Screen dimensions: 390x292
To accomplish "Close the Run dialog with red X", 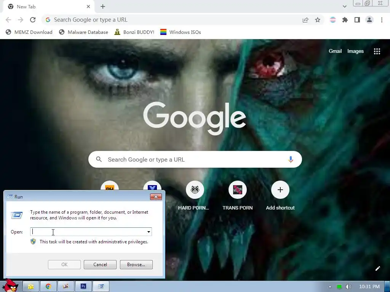I will coord(156,197).
